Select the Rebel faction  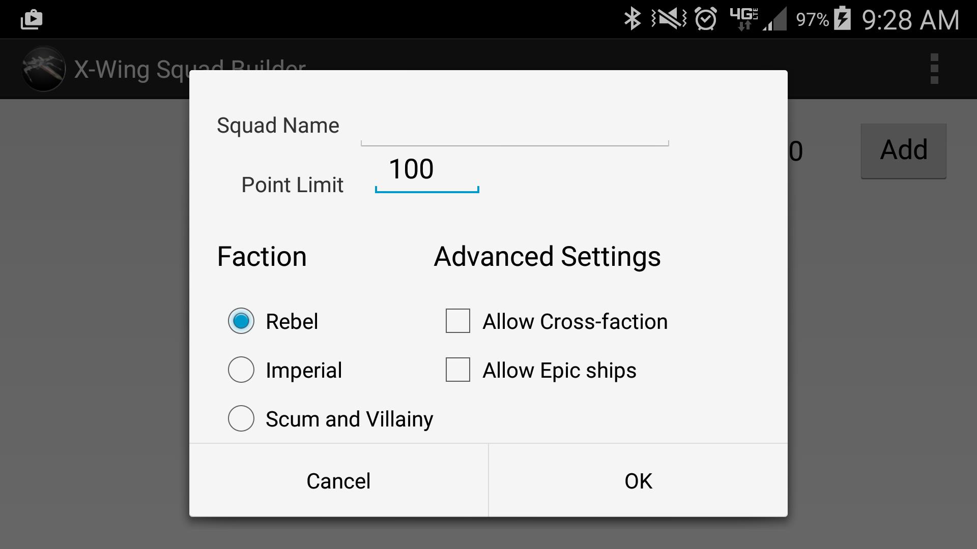click(x=241, y=321)
